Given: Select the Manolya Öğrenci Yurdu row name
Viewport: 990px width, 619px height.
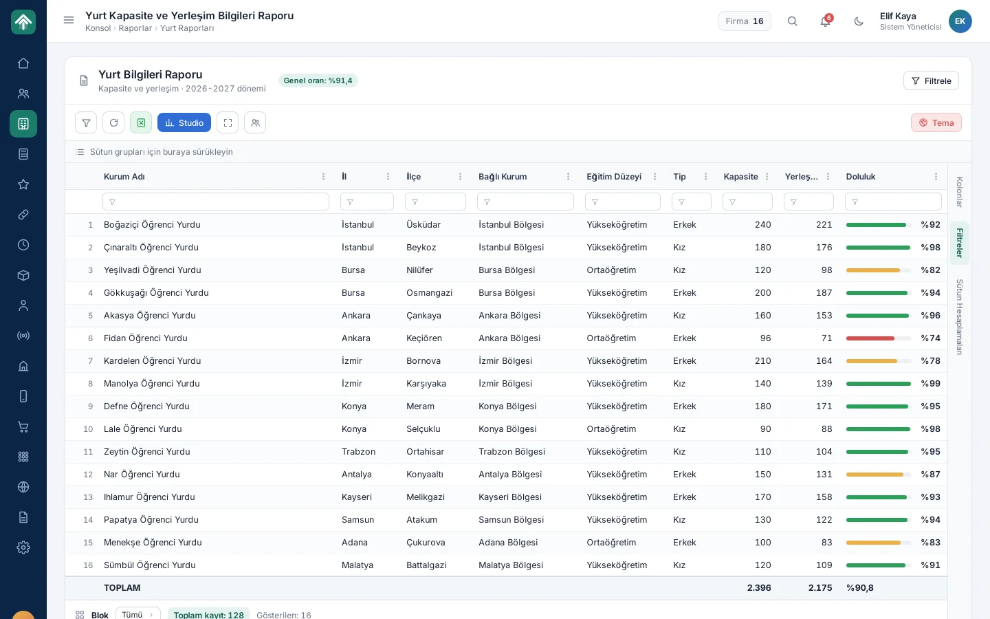Looking at the screenshot, I should click(x=152, y=384).
